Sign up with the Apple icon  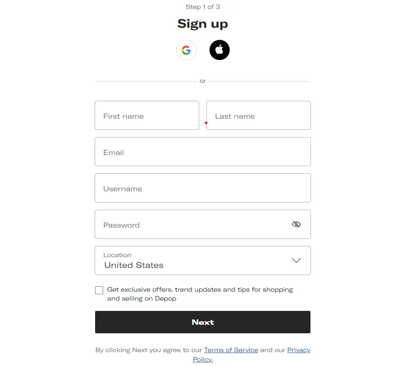coord(219,50)
